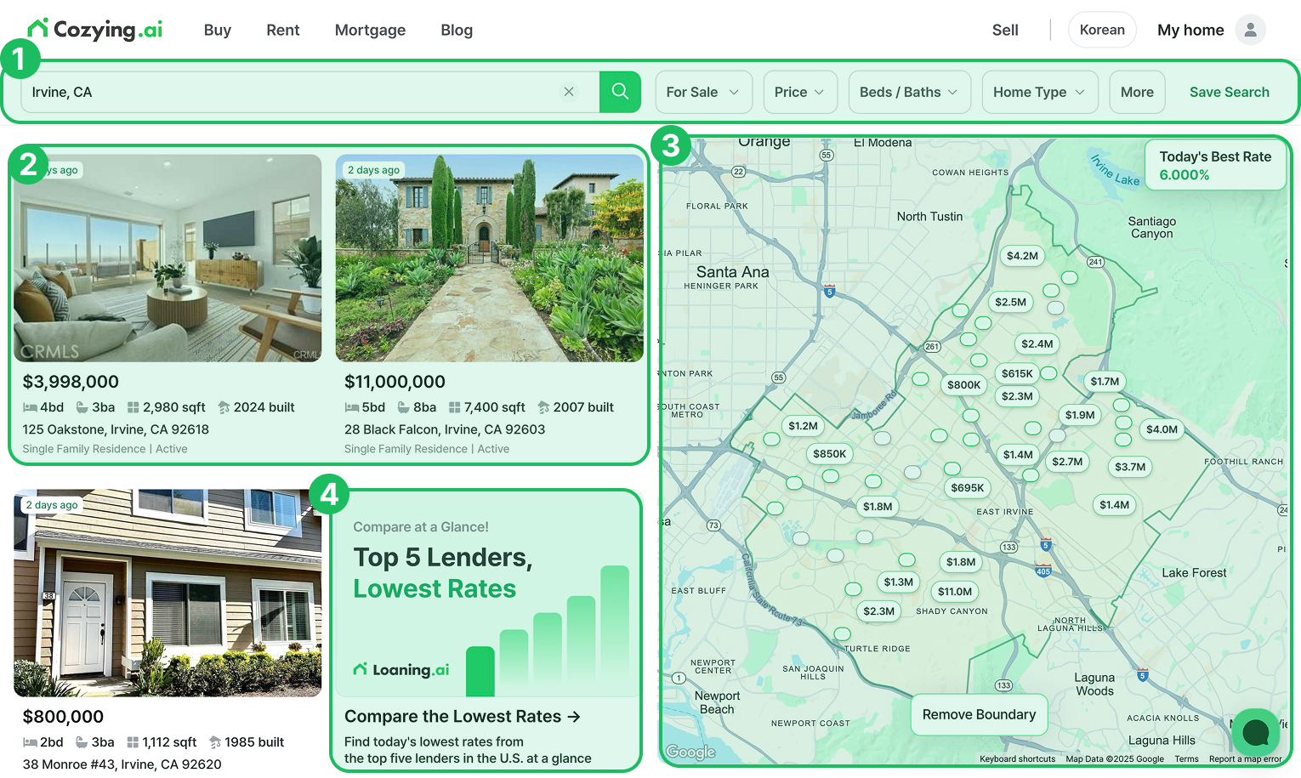Open the Price filter dropdown

(x=799, y=92)
